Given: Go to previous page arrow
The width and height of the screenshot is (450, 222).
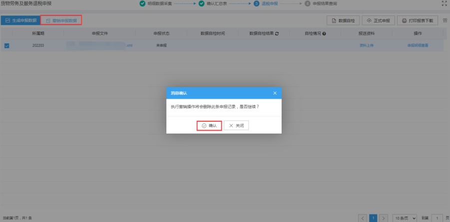Looking at the screenshot, I should coord(363,218).
